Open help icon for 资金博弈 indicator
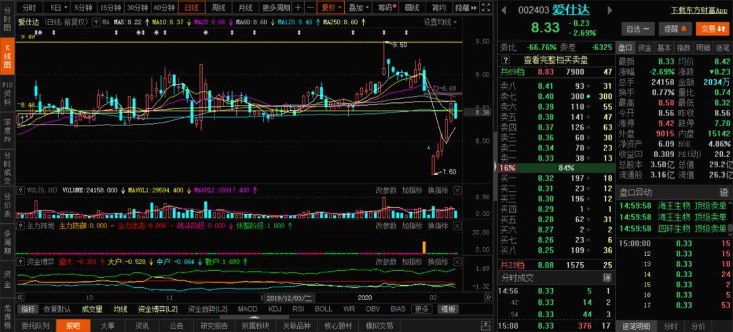Viewport: 733px width, 332px height. coord(21,262)
